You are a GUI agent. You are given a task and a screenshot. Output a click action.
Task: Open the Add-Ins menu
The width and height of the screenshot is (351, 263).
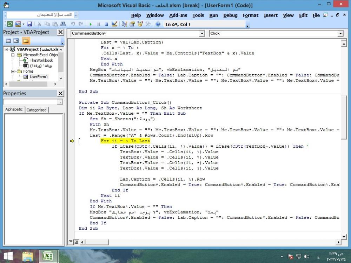click(178, 15)
